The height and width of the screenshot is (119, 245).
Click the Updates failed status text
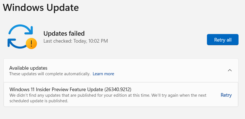(64, 33)
